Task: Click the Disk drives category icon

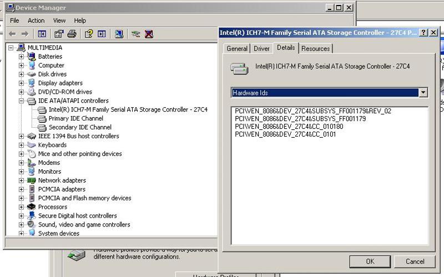Action: (32, 74)
